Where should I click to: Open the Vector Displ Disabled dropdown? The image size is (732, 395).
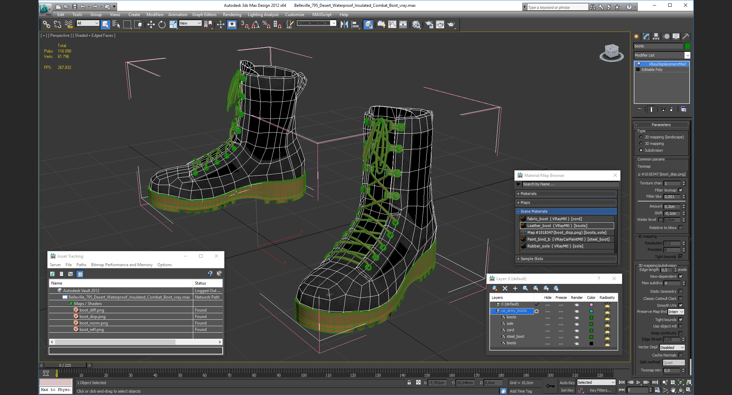[x=672, y=348]
